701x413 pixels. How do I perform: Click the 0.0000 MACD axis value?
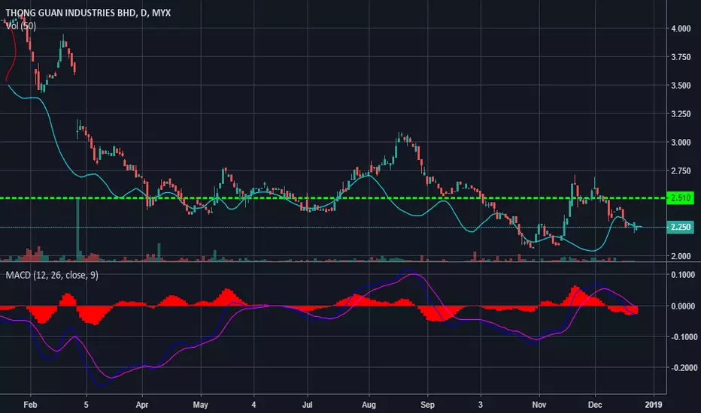click(683, 306)
